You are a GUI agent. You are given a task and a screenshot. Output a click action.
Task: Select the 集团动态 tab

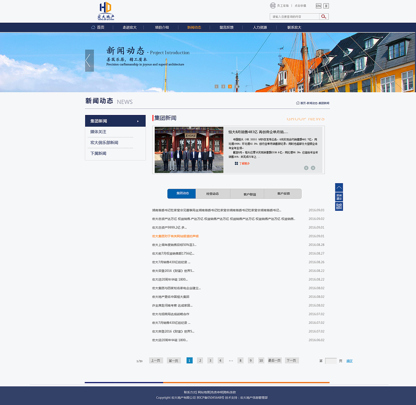pos(182,194)
